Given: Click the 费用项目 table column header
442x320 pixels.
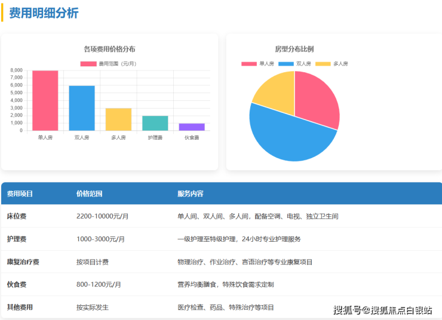Looking at the screenshot, I should (20, 194).
